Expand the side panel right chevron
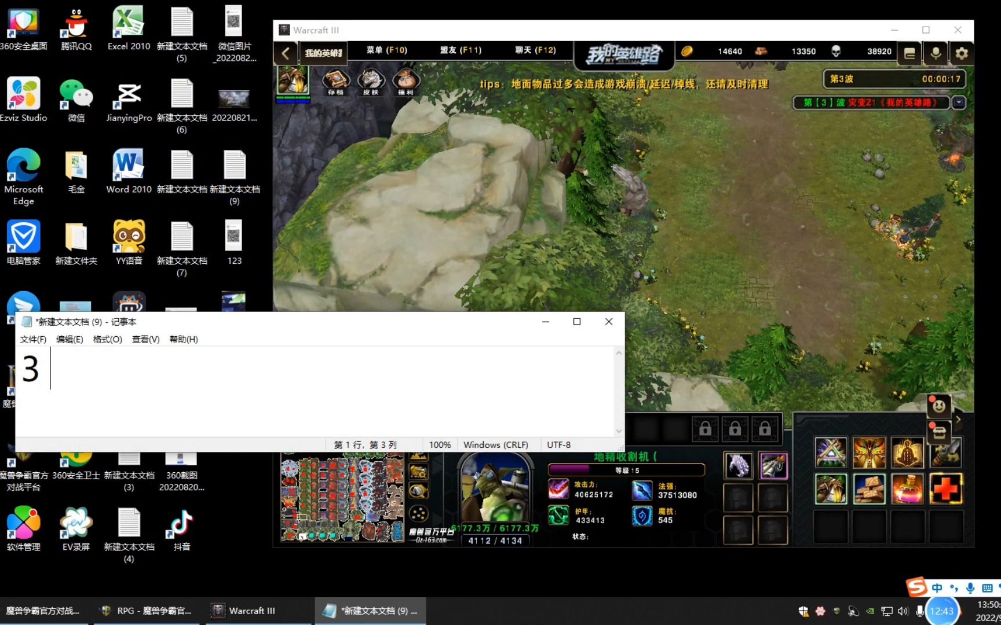This screenshot has width=1001, height=625. click(958, 420)
